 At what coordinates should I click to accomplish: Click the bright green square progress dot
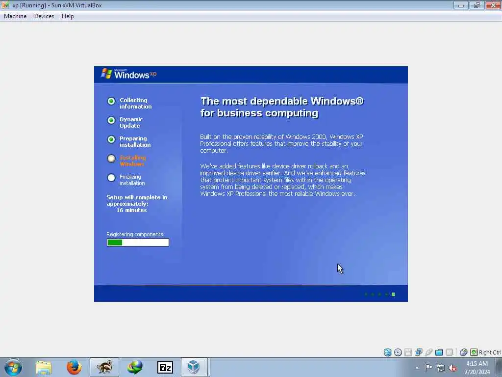pos(394,295)
